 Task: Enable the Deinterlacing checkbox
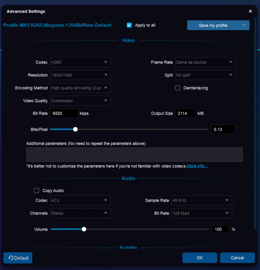click(177, 88)
